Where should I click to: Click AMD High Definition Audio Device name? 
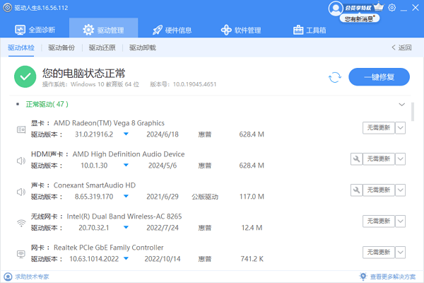click(x=129, y=154)
